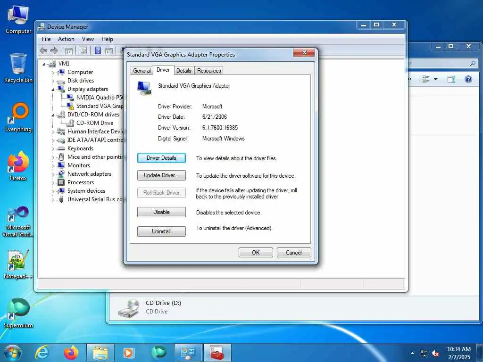The image size is (483, 362).
Task: Click the CD Drive (D:) icon in Explorer
Action: coord(129,308)
